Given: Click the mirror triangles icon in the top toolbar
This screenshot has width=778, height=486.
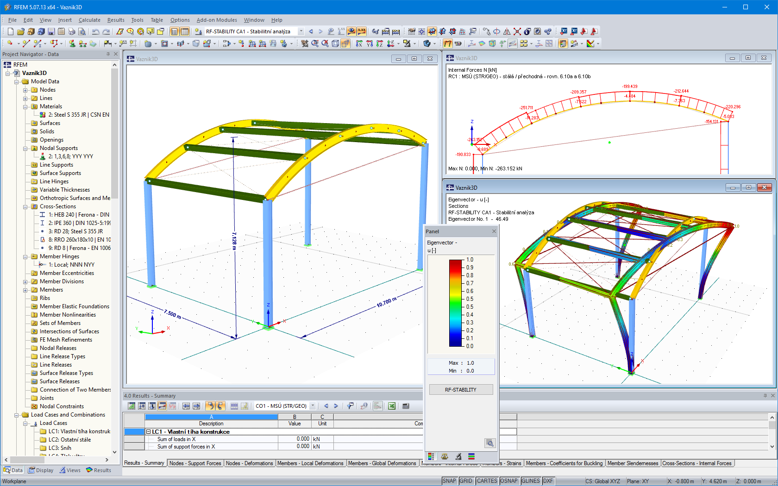Looking at the screenshot, I should (x=507, y=31).
